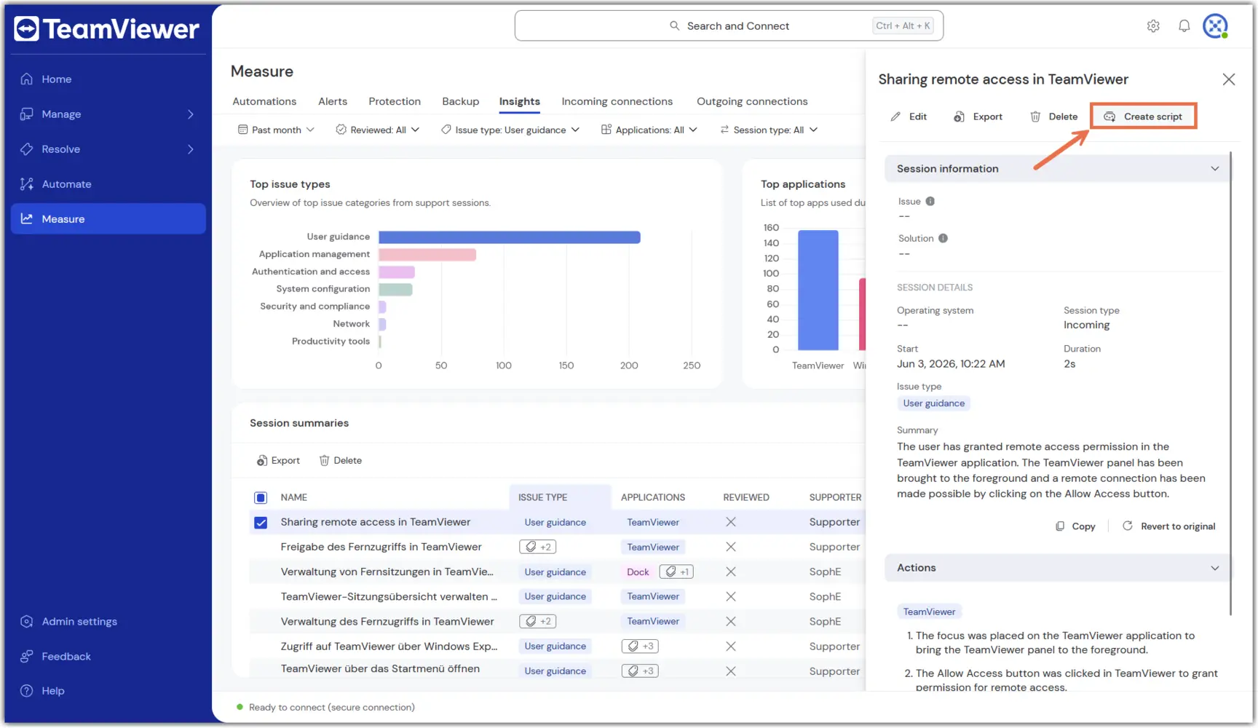The image size is (1258, 728).
Task: Open the Session type: All filter
Action: pos(769,130)
